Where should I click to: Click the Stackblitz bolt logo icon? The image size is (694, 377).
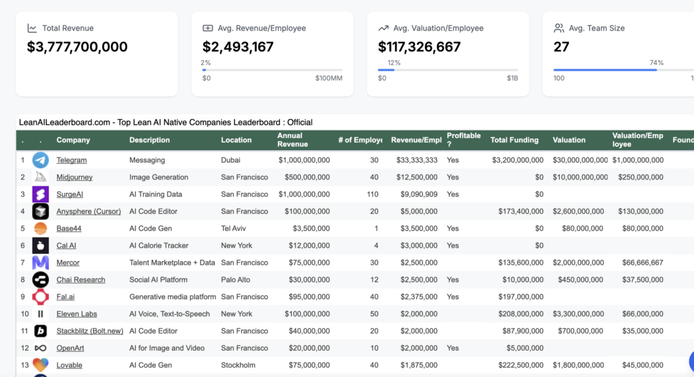tap(41, 331)
